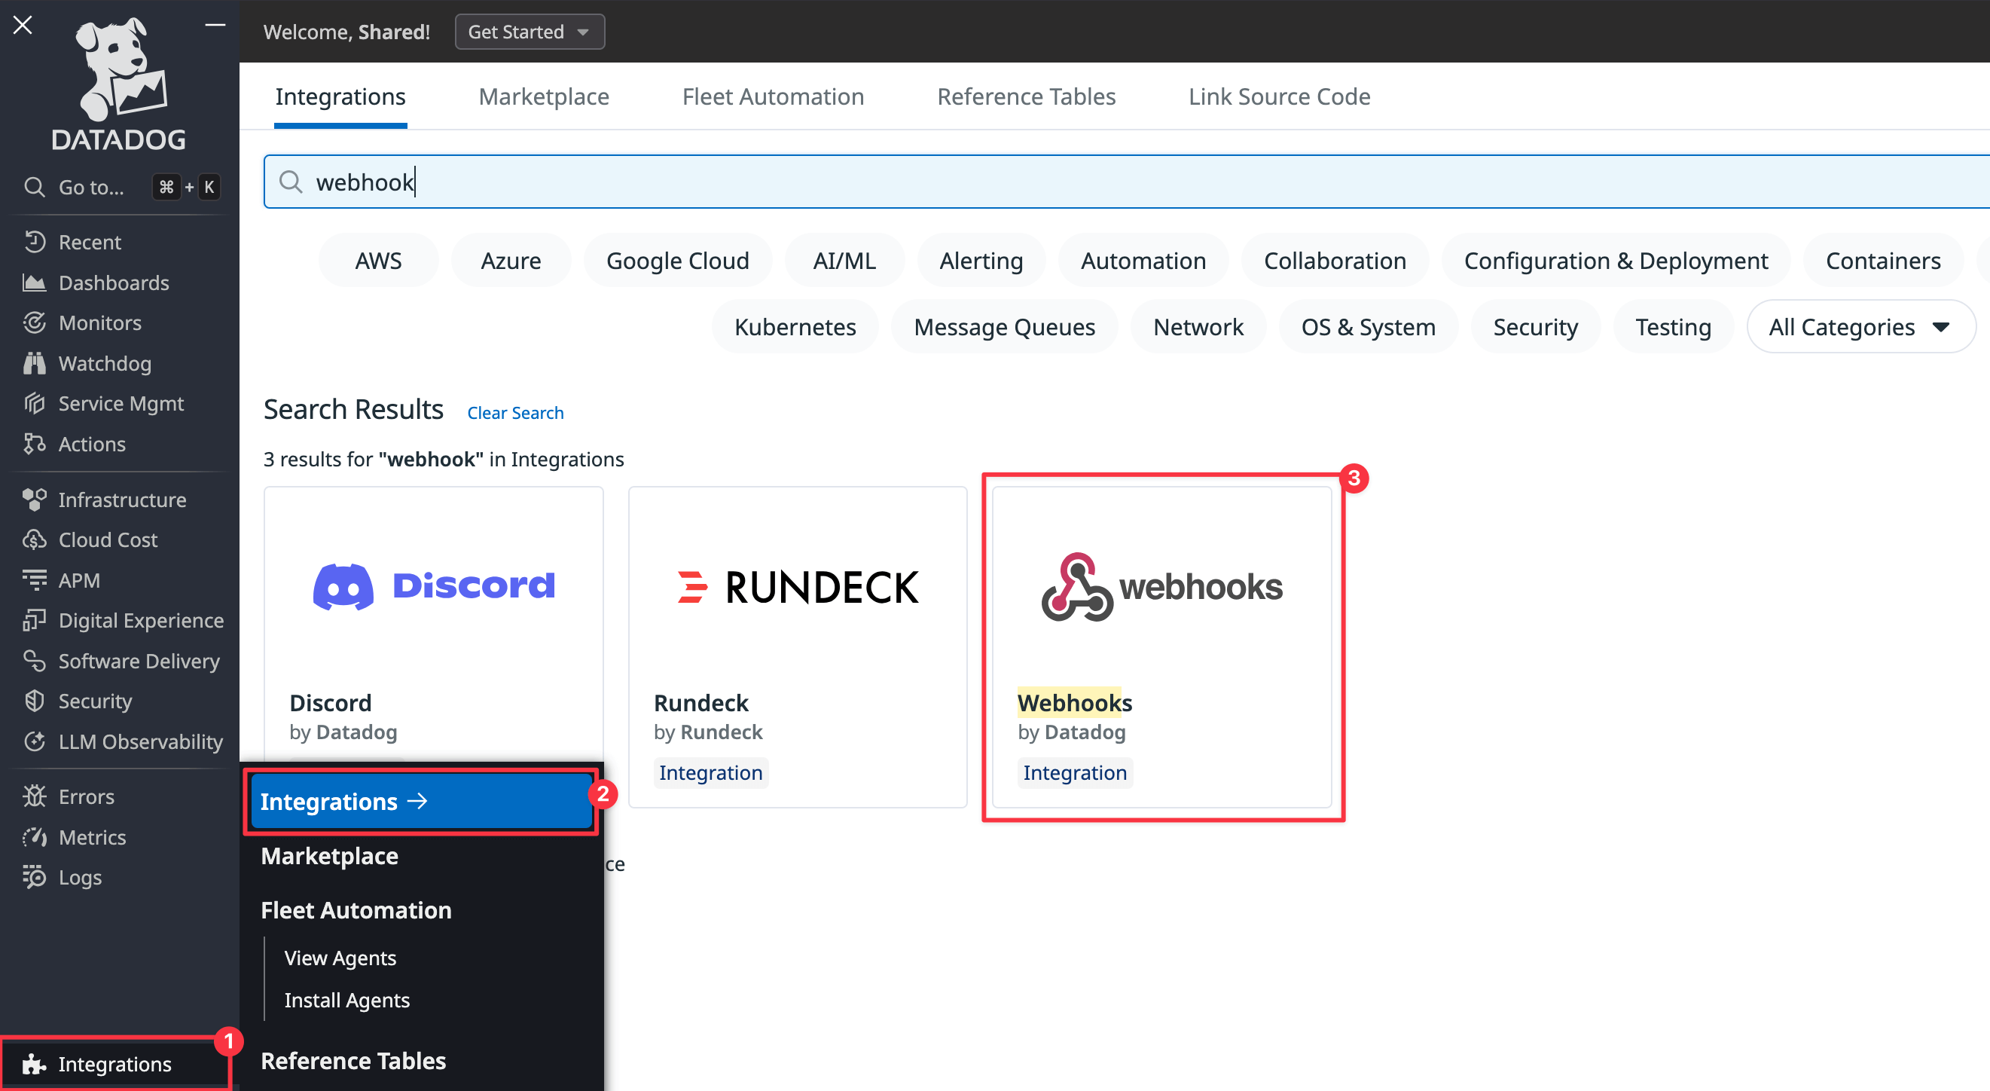Click inside the webhook search field
1990x1091 pixels.
tap(695, 182)
